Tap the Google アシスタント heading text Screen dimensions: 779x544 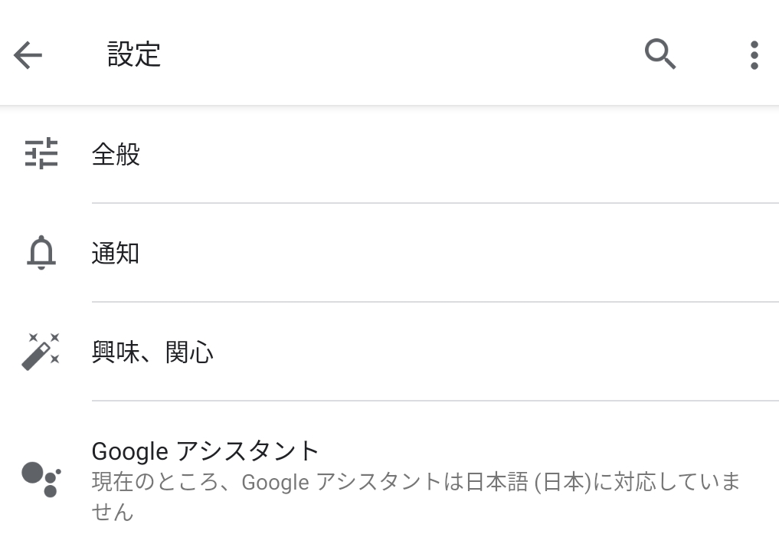[205, 451]
